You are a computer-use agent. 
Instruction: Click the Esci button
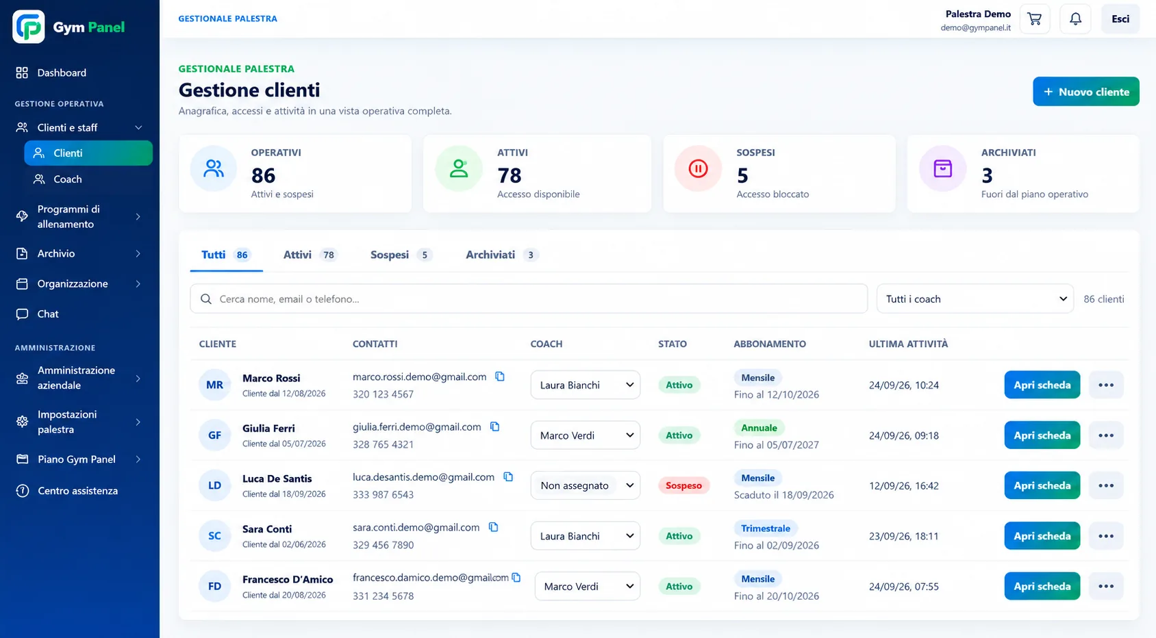(1120, 19)
